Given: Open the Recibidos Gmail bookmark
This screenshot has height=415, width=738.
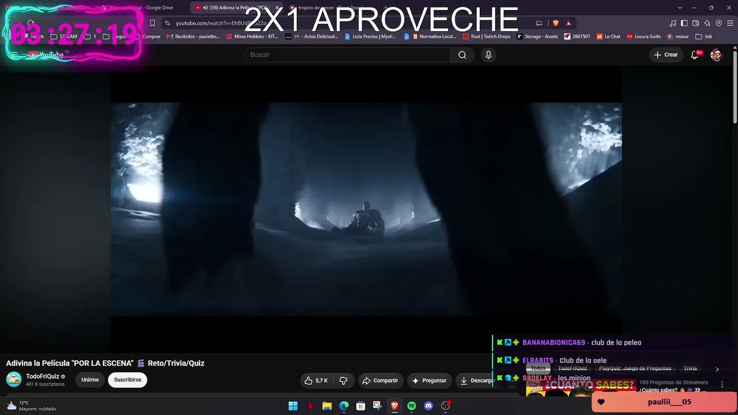Looking at the screenshot, I should click(193, 36).
